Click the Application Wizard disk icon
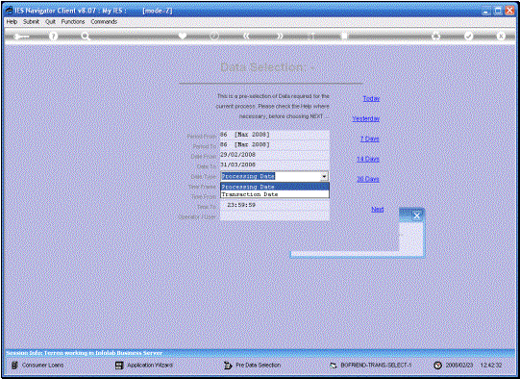This screenshot has height=379, width=520. click(119, 366)
